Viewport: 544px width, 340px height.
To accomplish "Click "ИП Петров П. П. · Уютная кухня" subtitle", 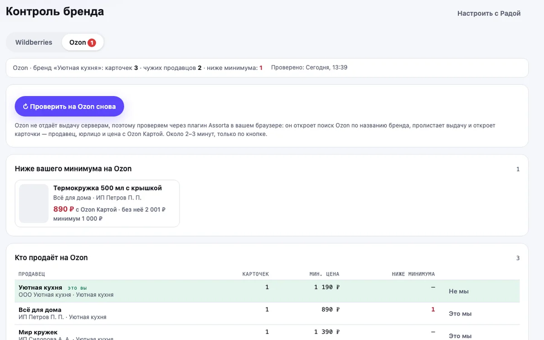I will [63, 317].
